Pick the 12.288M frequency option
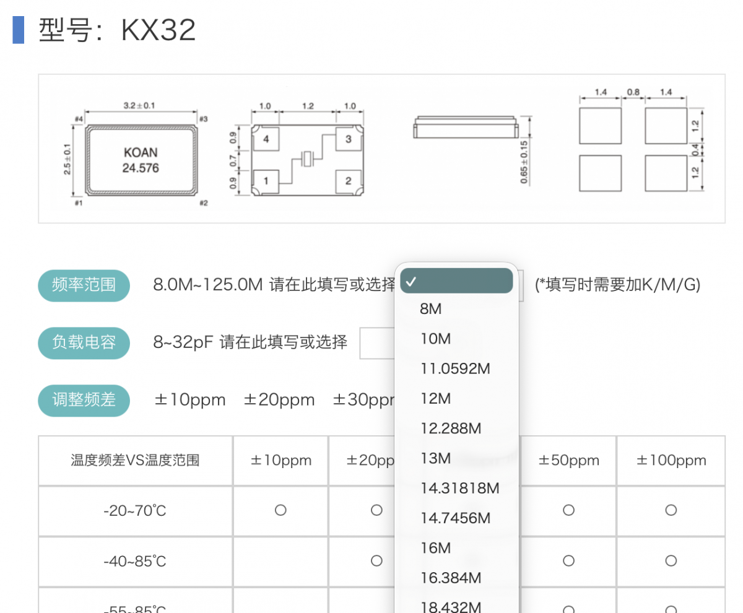This screenshot has height=613, width=743. [x=450, y=428]
